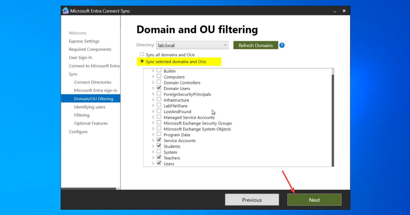The height and width of the screenshot is (215, 410).
Task: Select the Students tree item label
Action: pos(172,146)
